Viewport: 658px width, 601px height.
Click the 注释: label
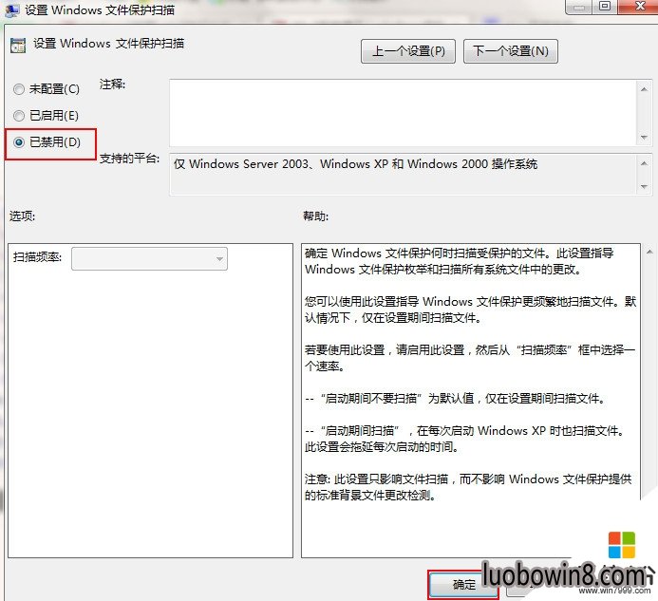112,85
